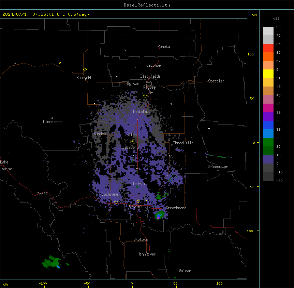
Task: Select the green 30 dBZ legend swatch
Action: (x=268, y=142)
